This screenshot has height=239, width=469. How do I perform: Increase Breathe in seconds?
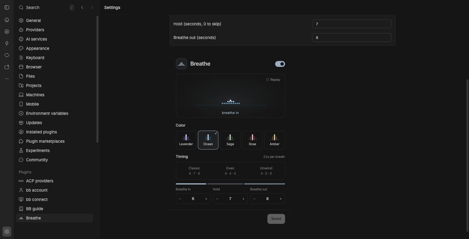tap(206, 199)
